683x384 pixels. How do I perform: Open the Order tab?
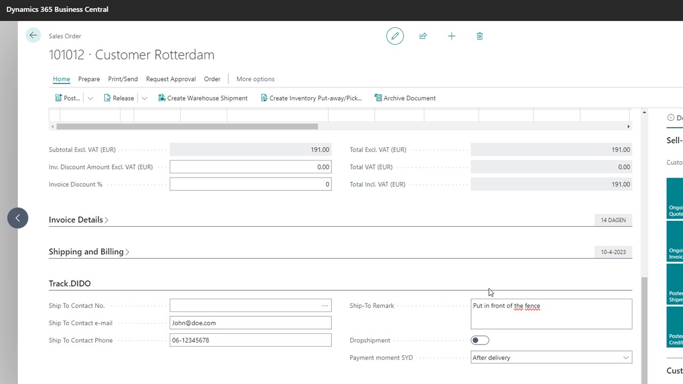click(212, 79)
